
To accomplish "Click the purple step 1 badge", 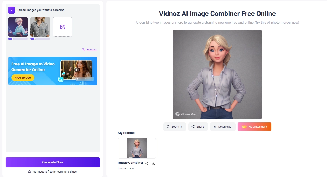I will pyautogui.click(x=11, y=10).
